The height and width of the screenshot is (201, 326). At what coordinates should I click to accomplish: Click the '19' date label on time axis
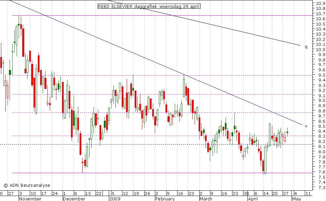[x=136, y=193]
